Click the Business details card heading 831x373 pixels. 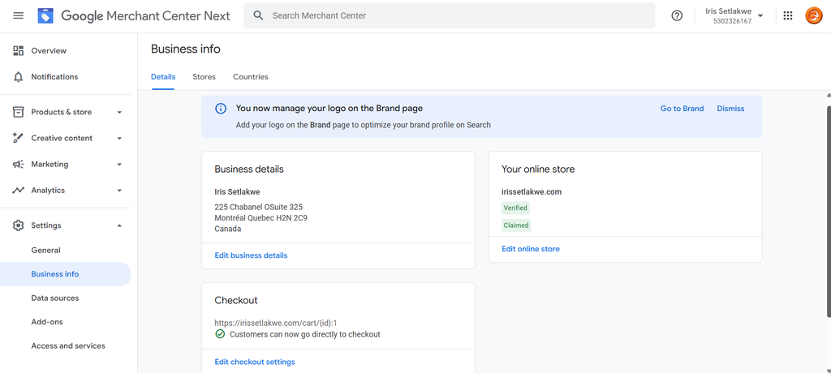pyautogui.click(x=249, y=169)
